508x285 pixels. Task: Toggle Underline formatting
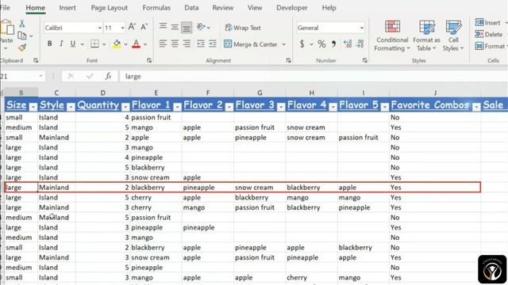tap(73, 44)
